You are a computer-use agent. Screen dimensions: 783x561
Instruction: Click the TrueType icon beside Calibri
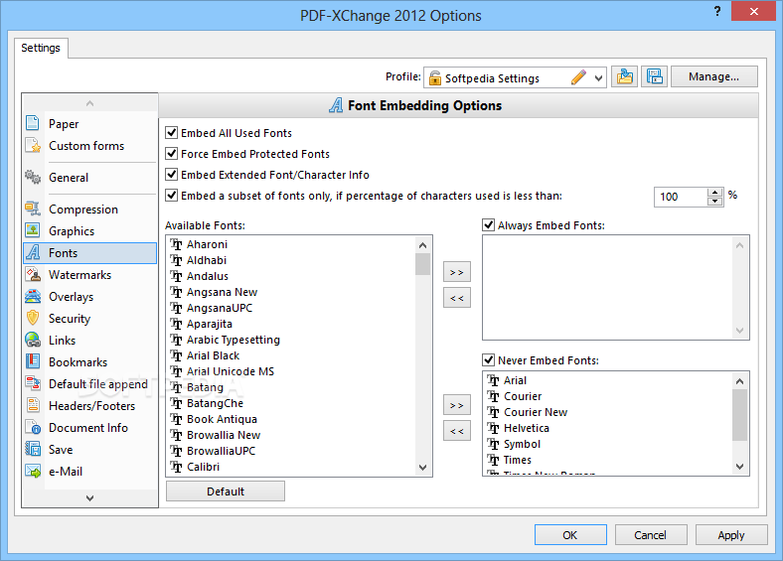[x=176, y=467]
